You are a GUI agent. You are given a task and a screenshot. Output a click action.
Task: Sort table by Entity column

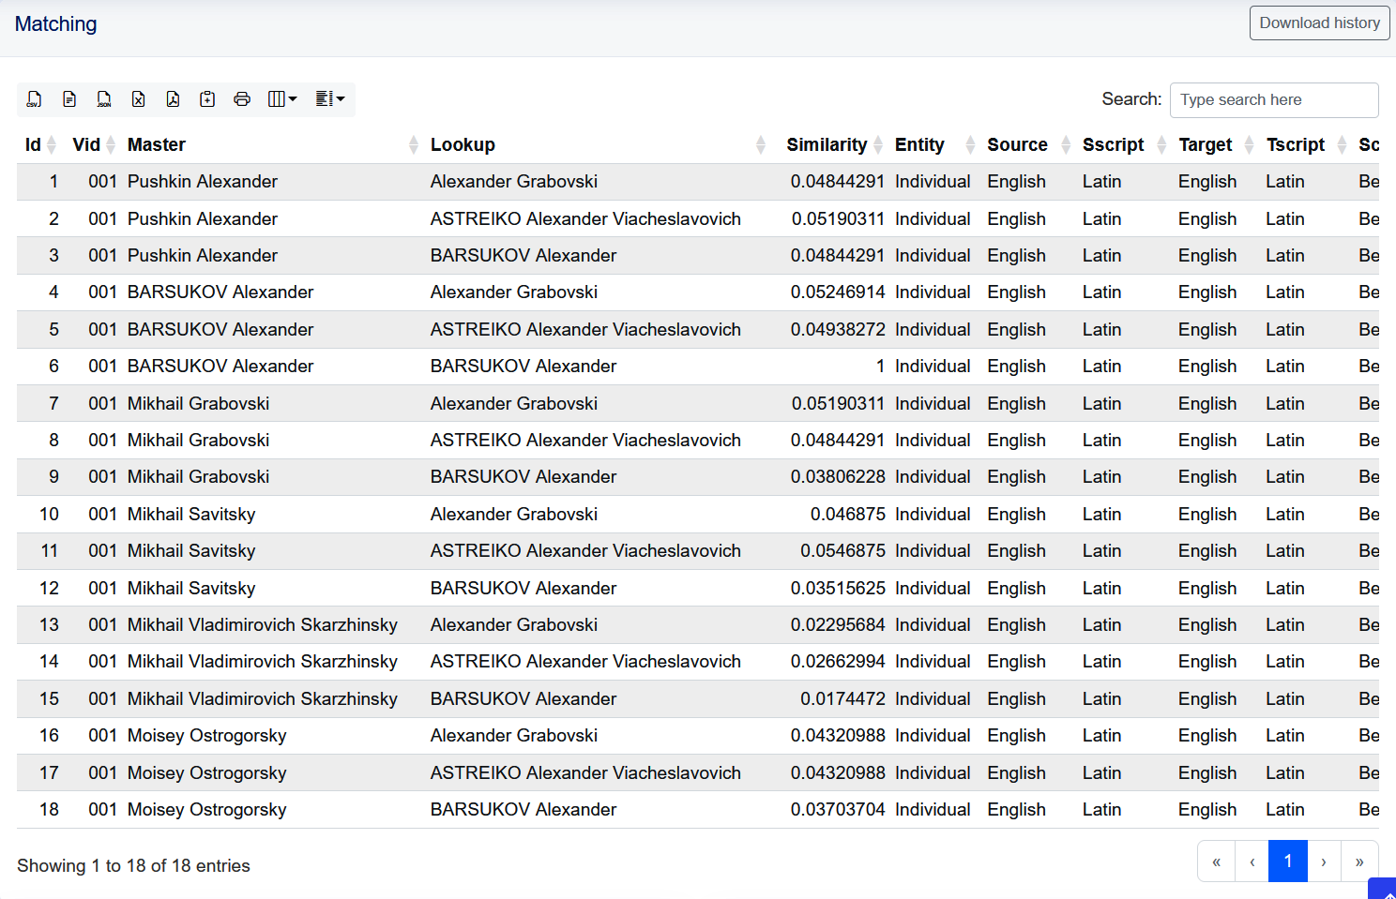point(934,145)
